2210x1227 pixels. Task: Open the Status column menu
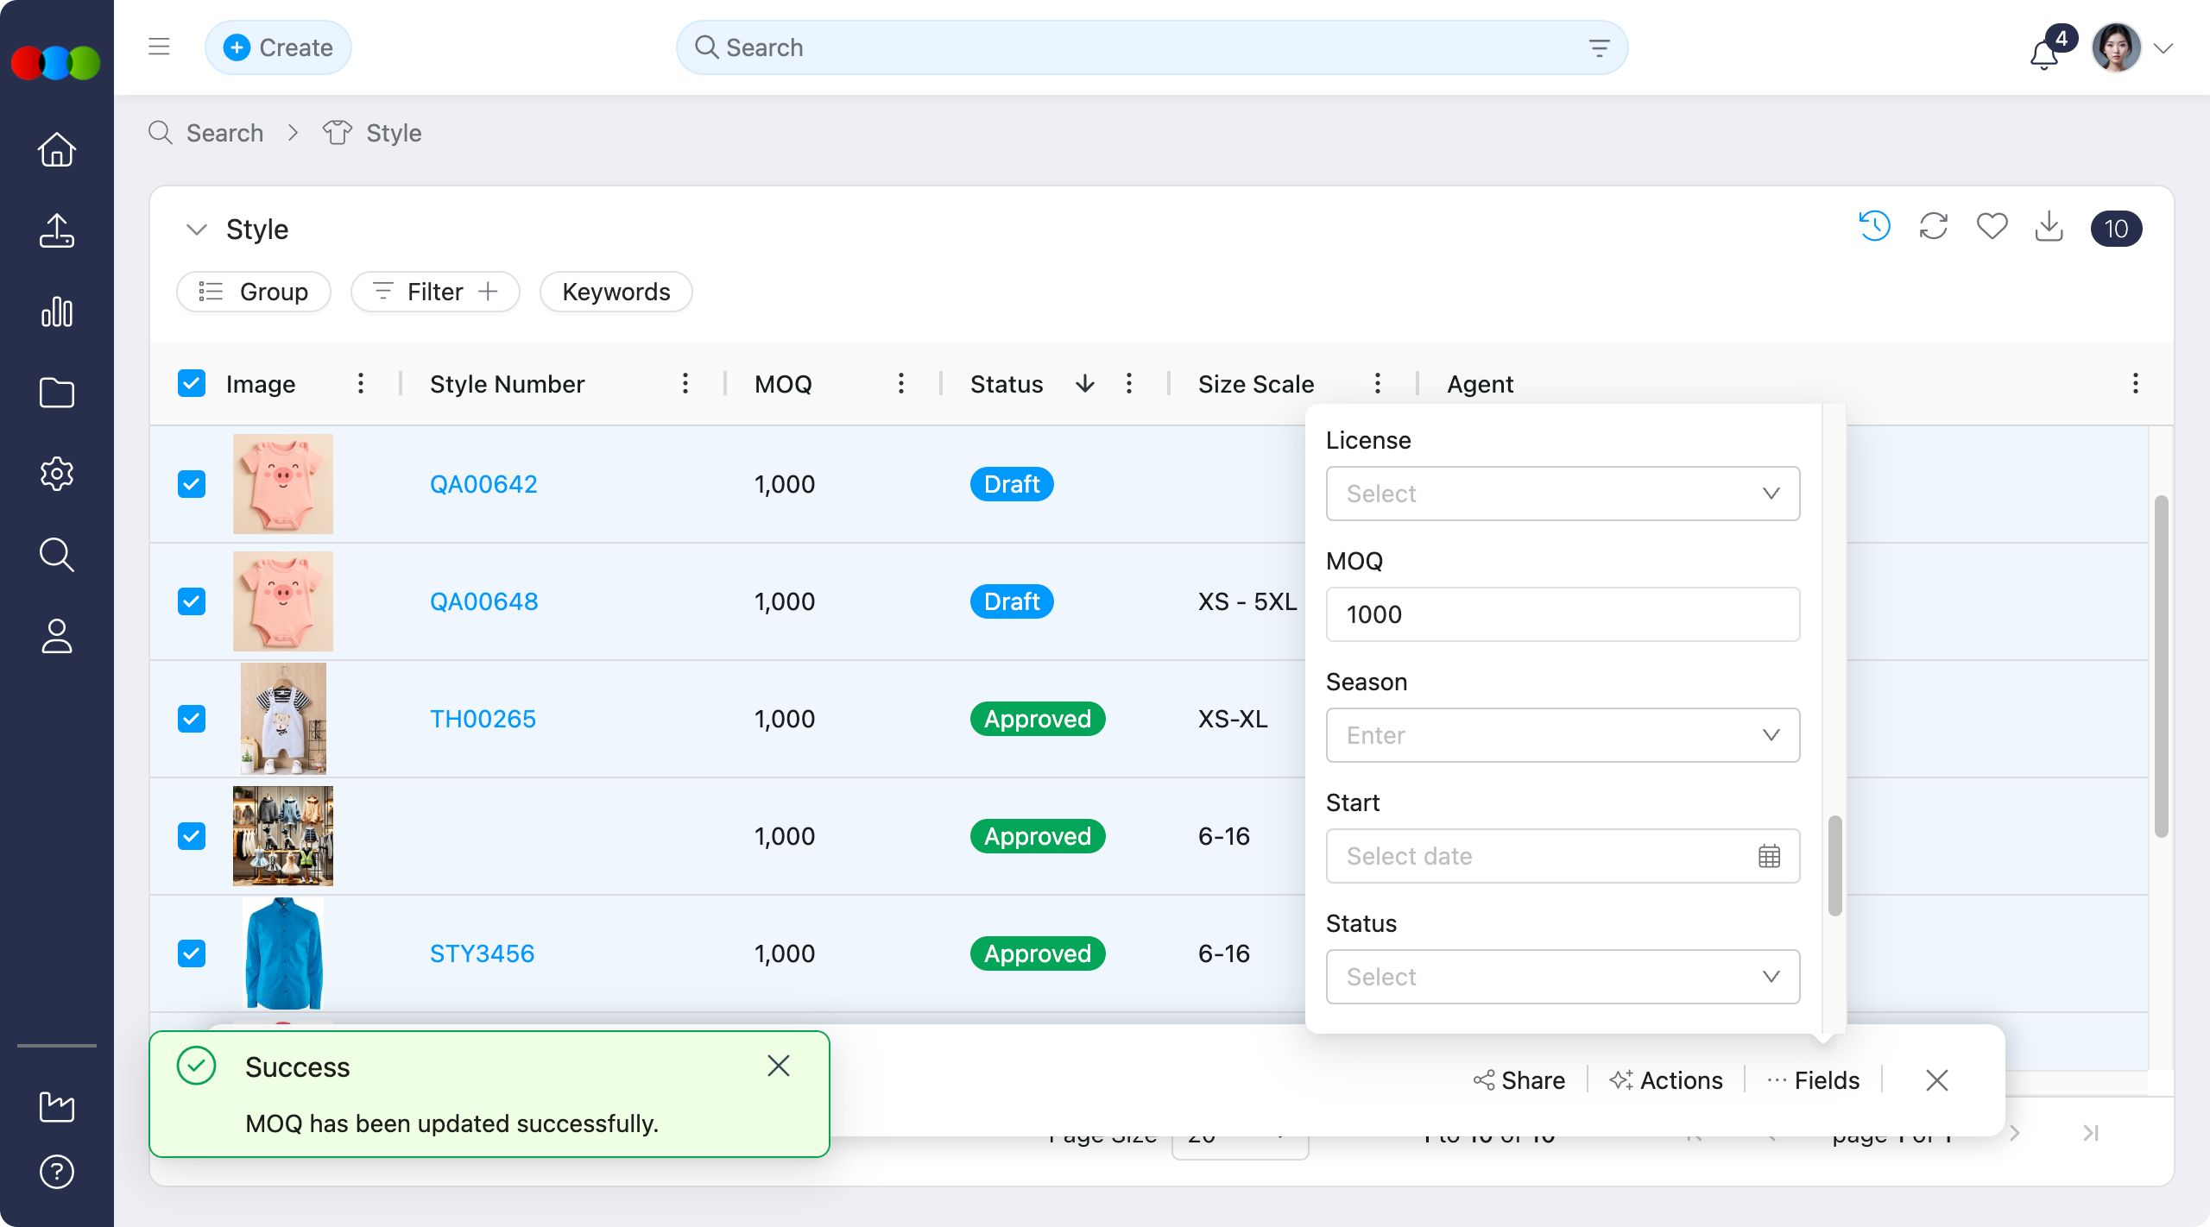point(1129,383)
